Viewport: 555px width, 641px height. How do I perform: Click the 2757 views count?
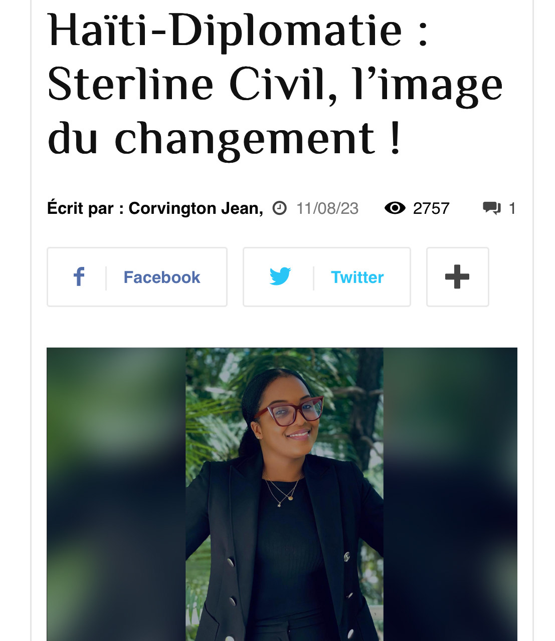(431, 208)
